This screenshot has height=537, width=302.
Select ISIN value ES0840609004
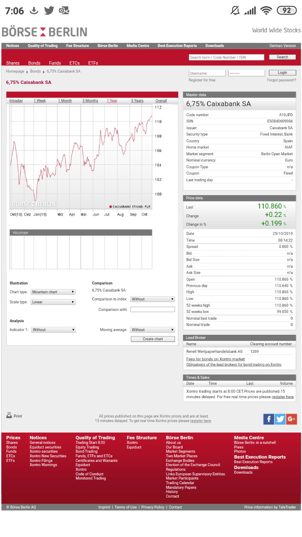[x=280, y=121]
